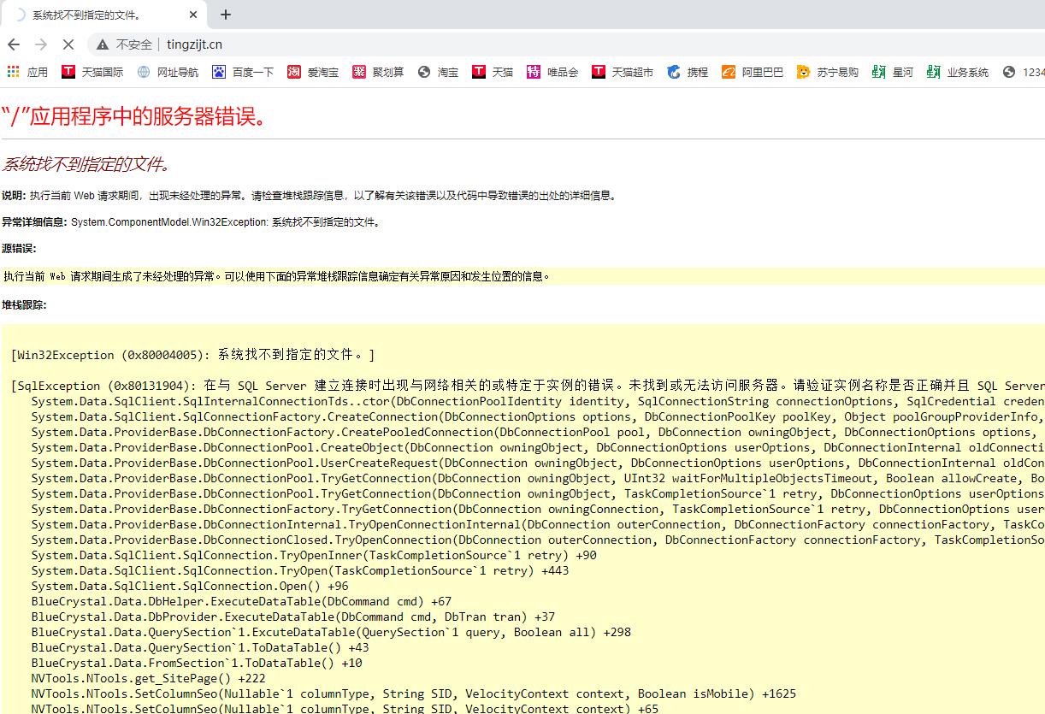This screenshot has width=1045, height=714.
Task: Open the 聚划算 bookmark
Action: 378,72
